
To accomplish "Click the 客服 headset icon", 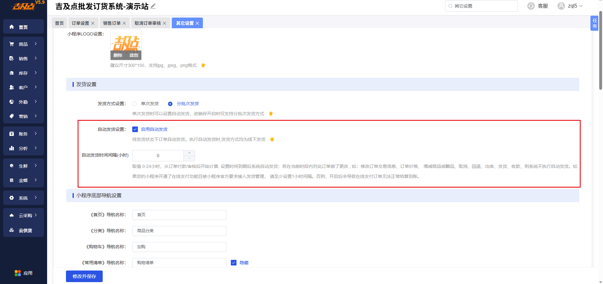I will tap(531, 6).
